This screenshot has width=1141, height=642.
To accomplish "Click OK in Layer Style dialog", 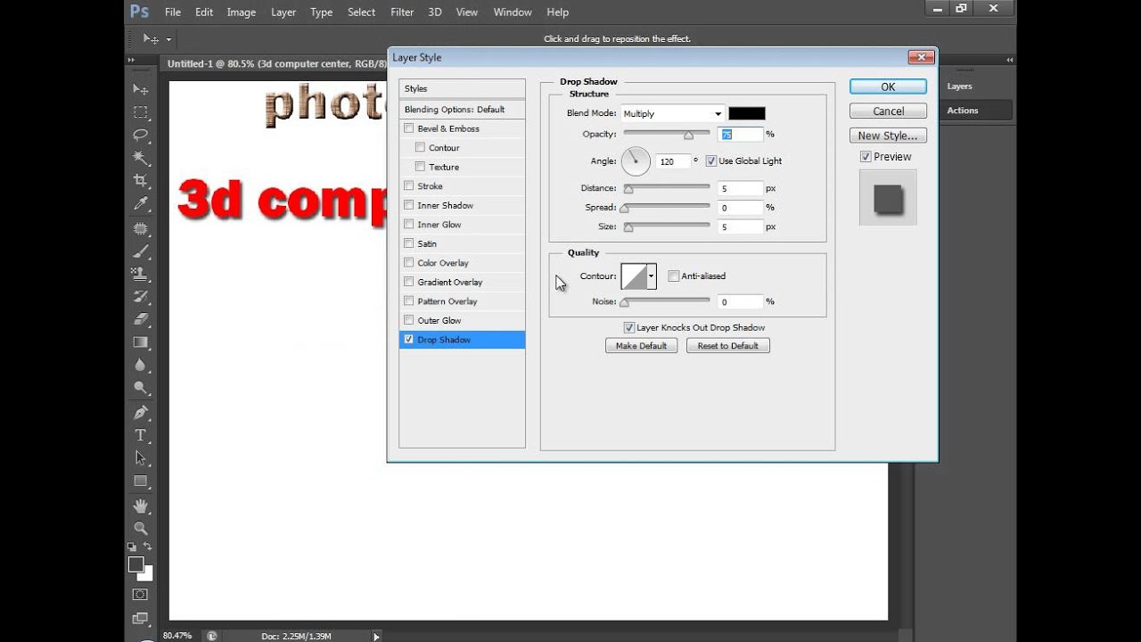I will point(888,86).
